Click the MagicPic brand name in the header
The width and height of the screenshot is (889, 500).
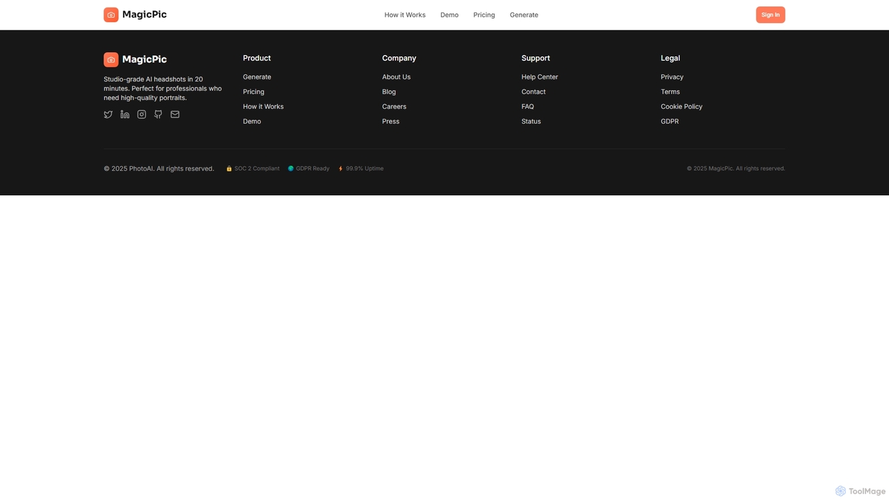pyautogui.click(x=144, y=15)
